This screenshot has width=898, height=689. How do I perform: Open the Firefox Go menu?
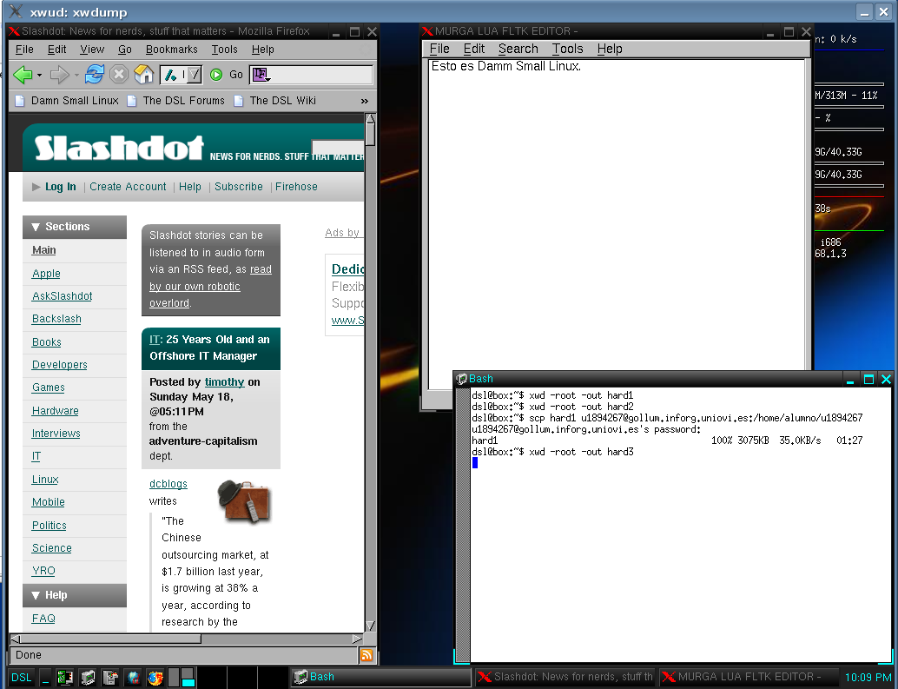[125, 50]
